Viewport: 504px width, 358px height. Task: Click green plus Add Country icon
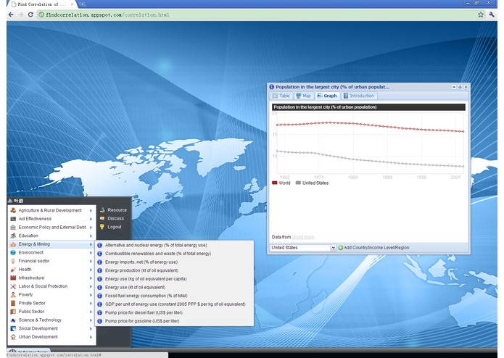(x=340, y=248)
